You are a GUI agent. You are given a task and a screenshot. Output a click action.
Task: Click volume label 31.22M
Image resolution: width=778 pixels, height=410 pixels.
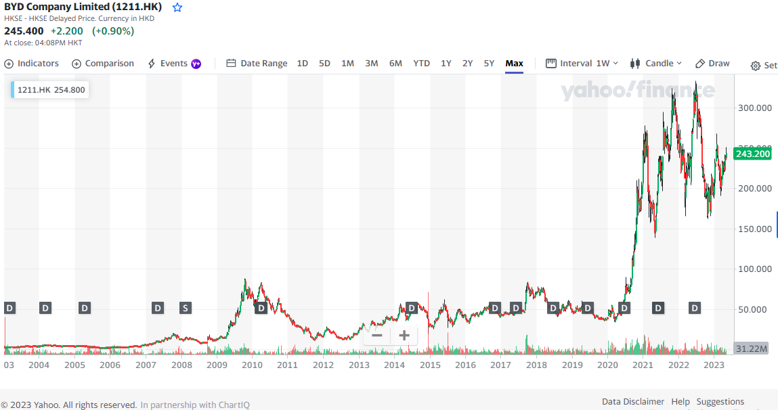click(751, 348)
